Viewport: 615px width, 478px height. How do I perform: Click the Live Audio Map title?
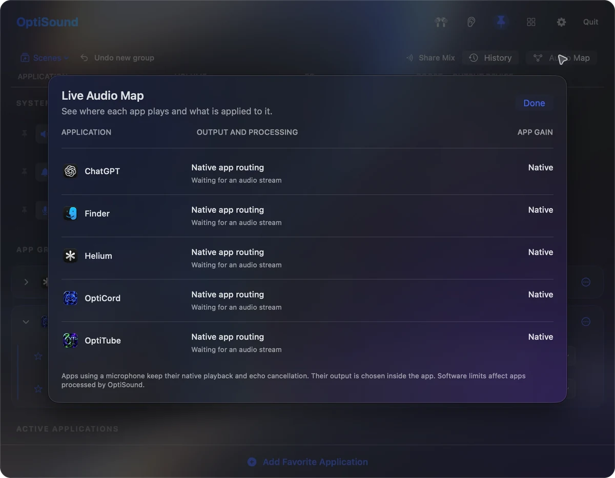click(102, 96)
